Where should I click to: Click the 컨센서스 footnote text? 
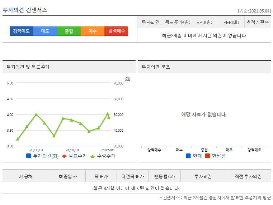point(215,197)
